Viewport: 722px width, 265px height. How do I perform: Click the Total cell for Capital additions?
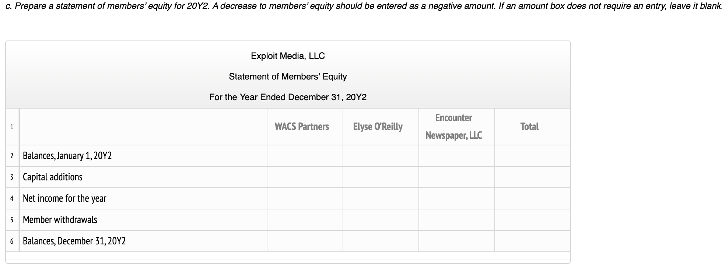[532, 177]
